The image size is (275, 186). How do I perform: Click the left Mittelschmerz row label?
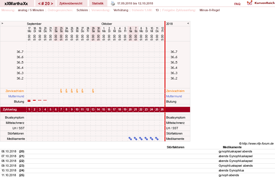(15, 123)
